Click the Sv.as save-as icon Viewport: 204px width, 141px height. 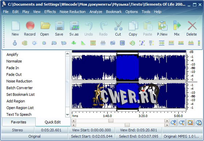pyautogui.click(x=74, y=29)
